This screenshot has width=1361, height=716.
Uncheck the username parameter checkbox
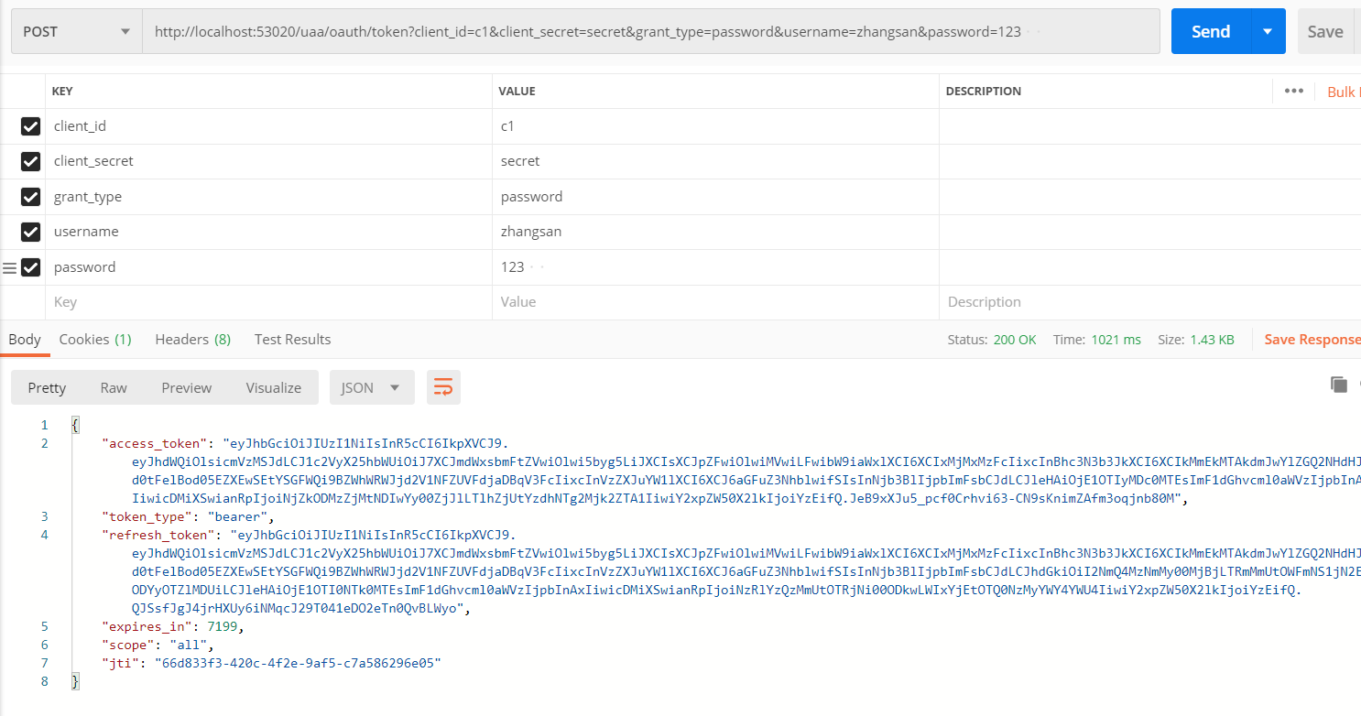31,232
